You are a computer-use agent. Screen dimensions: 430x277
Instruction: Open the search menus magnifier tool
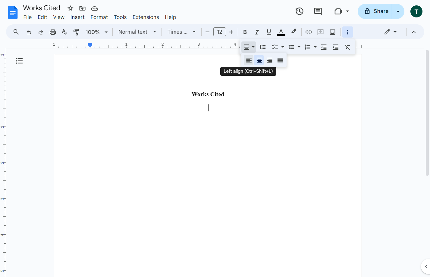(x=16, y=32)
